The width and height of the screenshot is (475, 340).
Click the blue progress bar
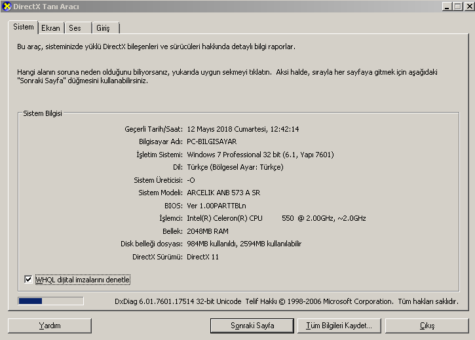click(x=50, y=301)
